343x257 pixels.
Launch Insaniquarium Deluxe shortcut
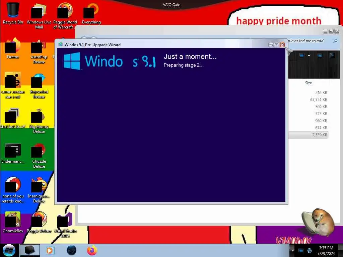tap(39, 190)
